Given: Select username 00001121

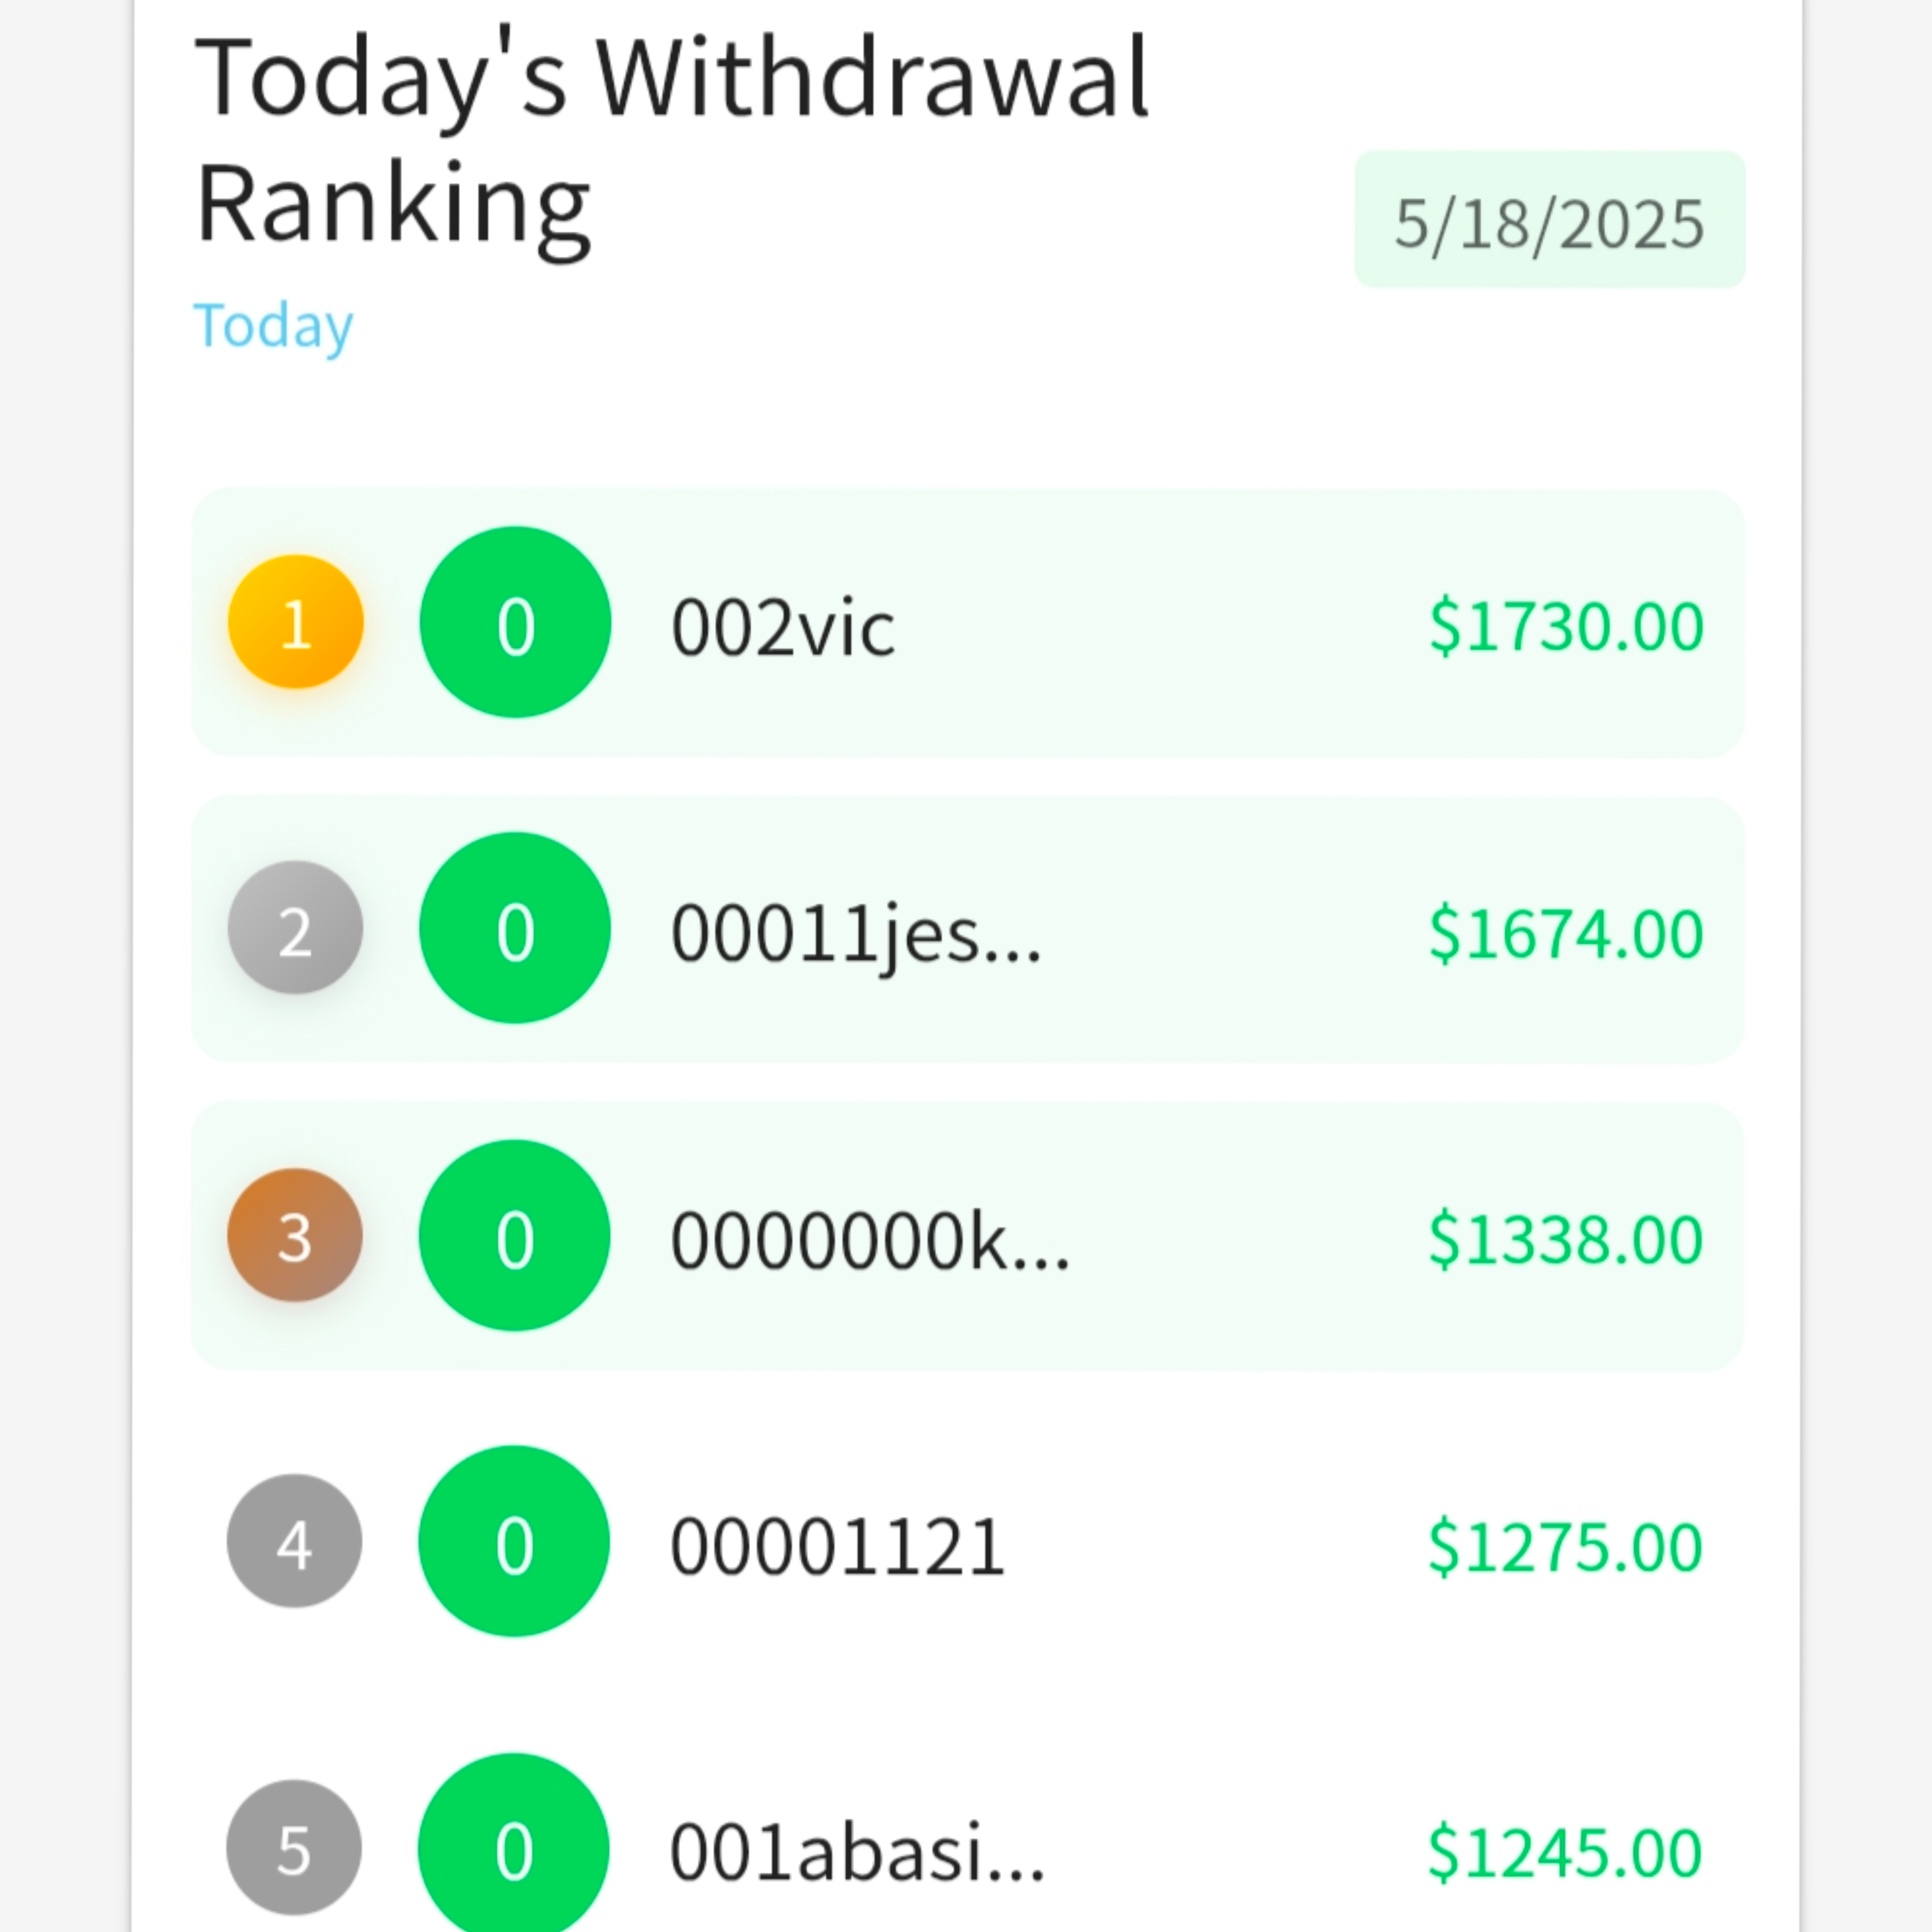Looking at the screenshot, I should click(837, 1547).
